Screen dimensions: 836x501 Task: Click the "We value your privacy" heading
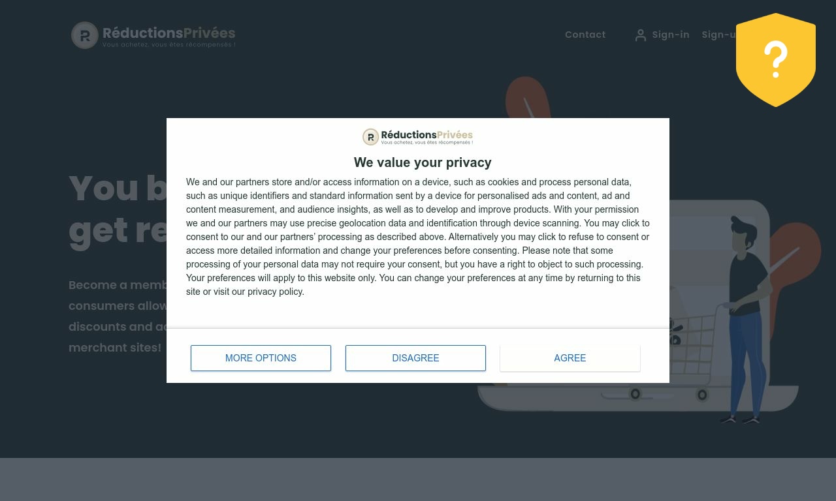(x=423, y=162)
